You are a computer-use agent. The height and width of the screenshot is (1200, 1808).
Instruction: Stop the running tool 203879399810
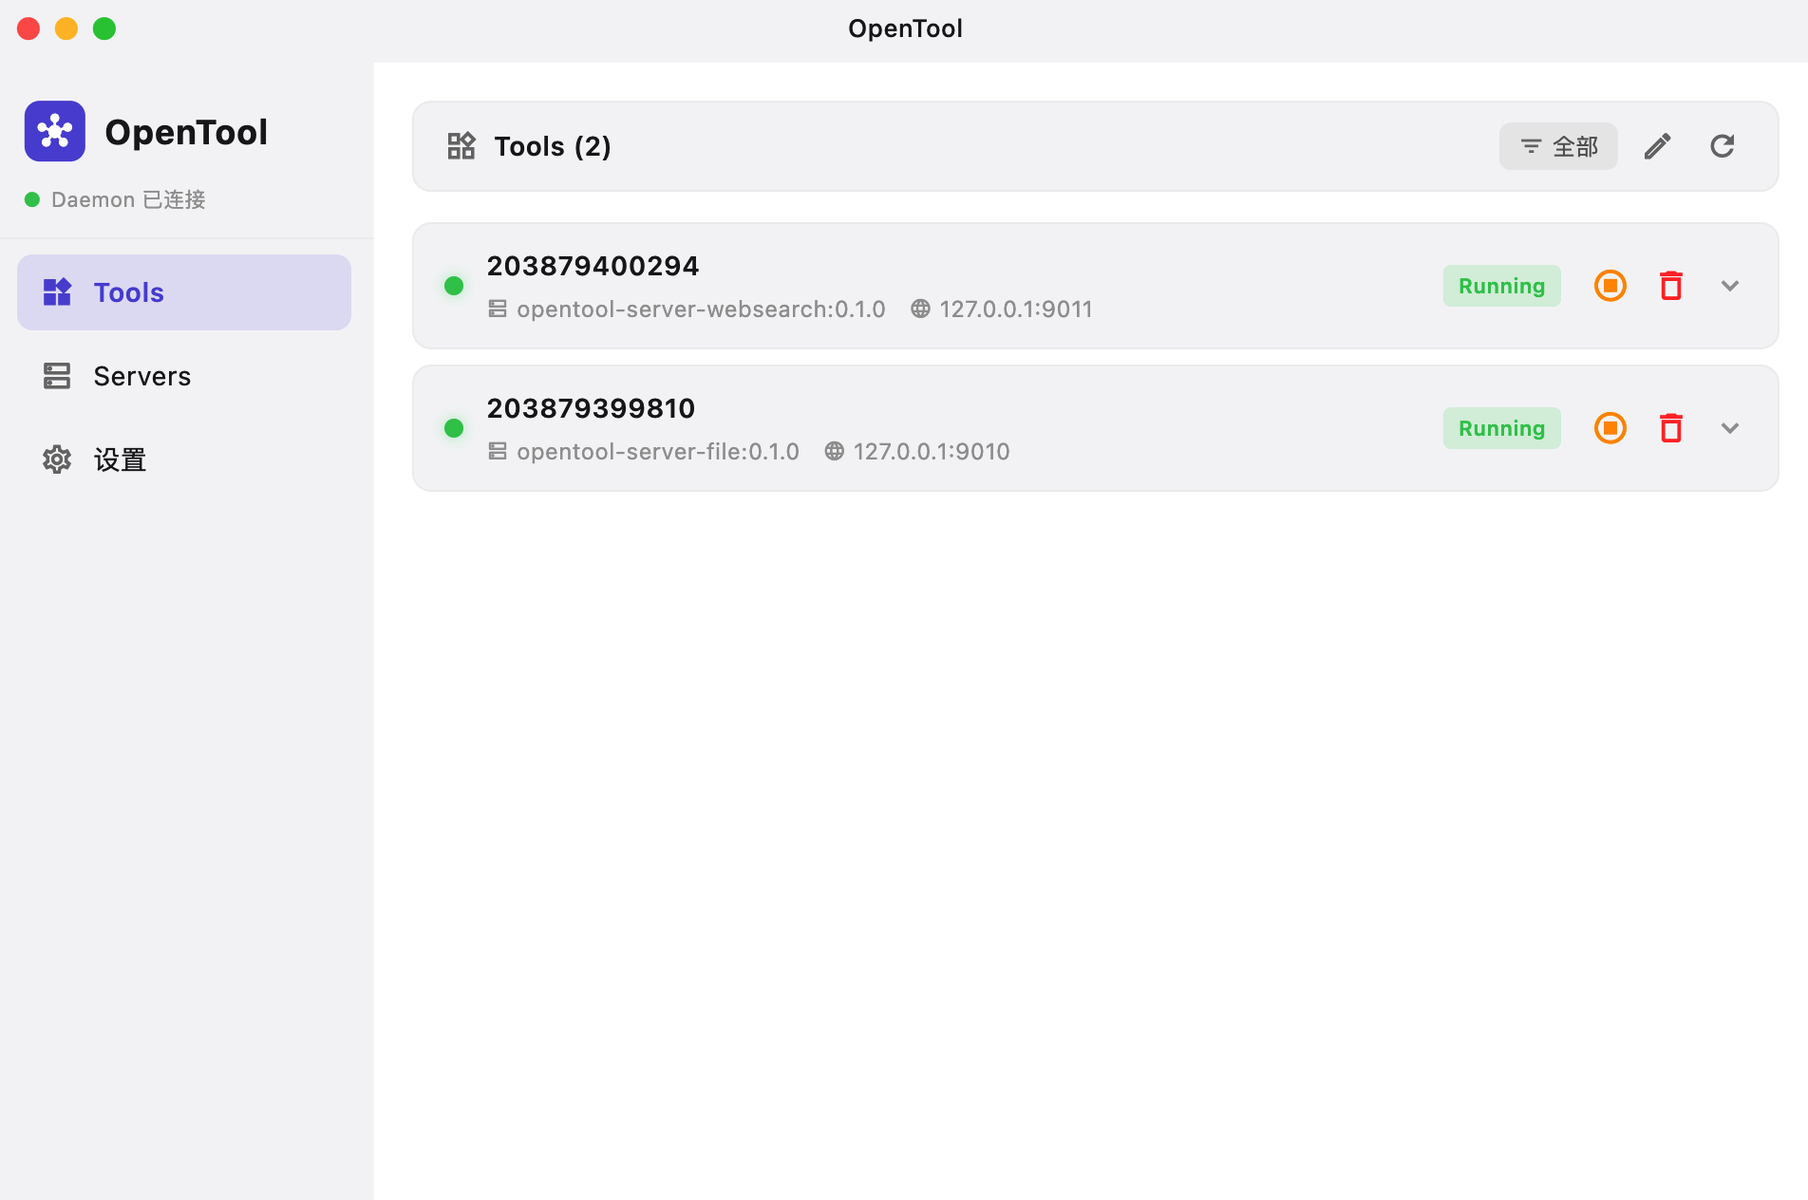click(1610, 428)
